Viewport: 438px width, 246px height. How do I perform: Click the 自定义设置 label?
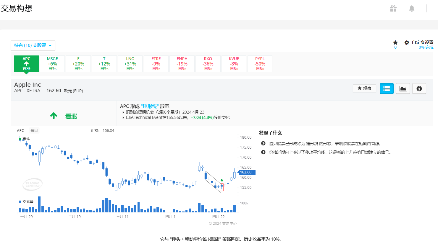pos(423,42)
